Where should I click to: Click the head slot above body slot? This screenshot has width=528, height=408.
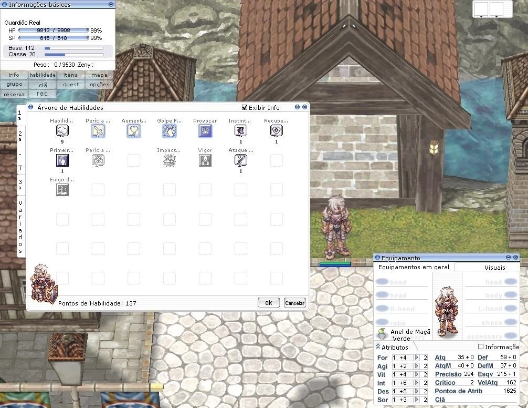[492, 282]
